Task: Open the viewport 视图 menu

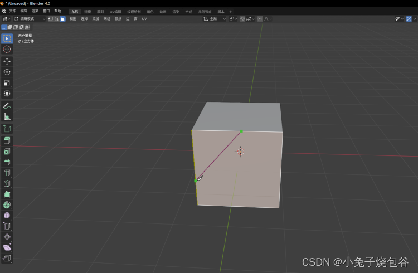Action: 73,19
